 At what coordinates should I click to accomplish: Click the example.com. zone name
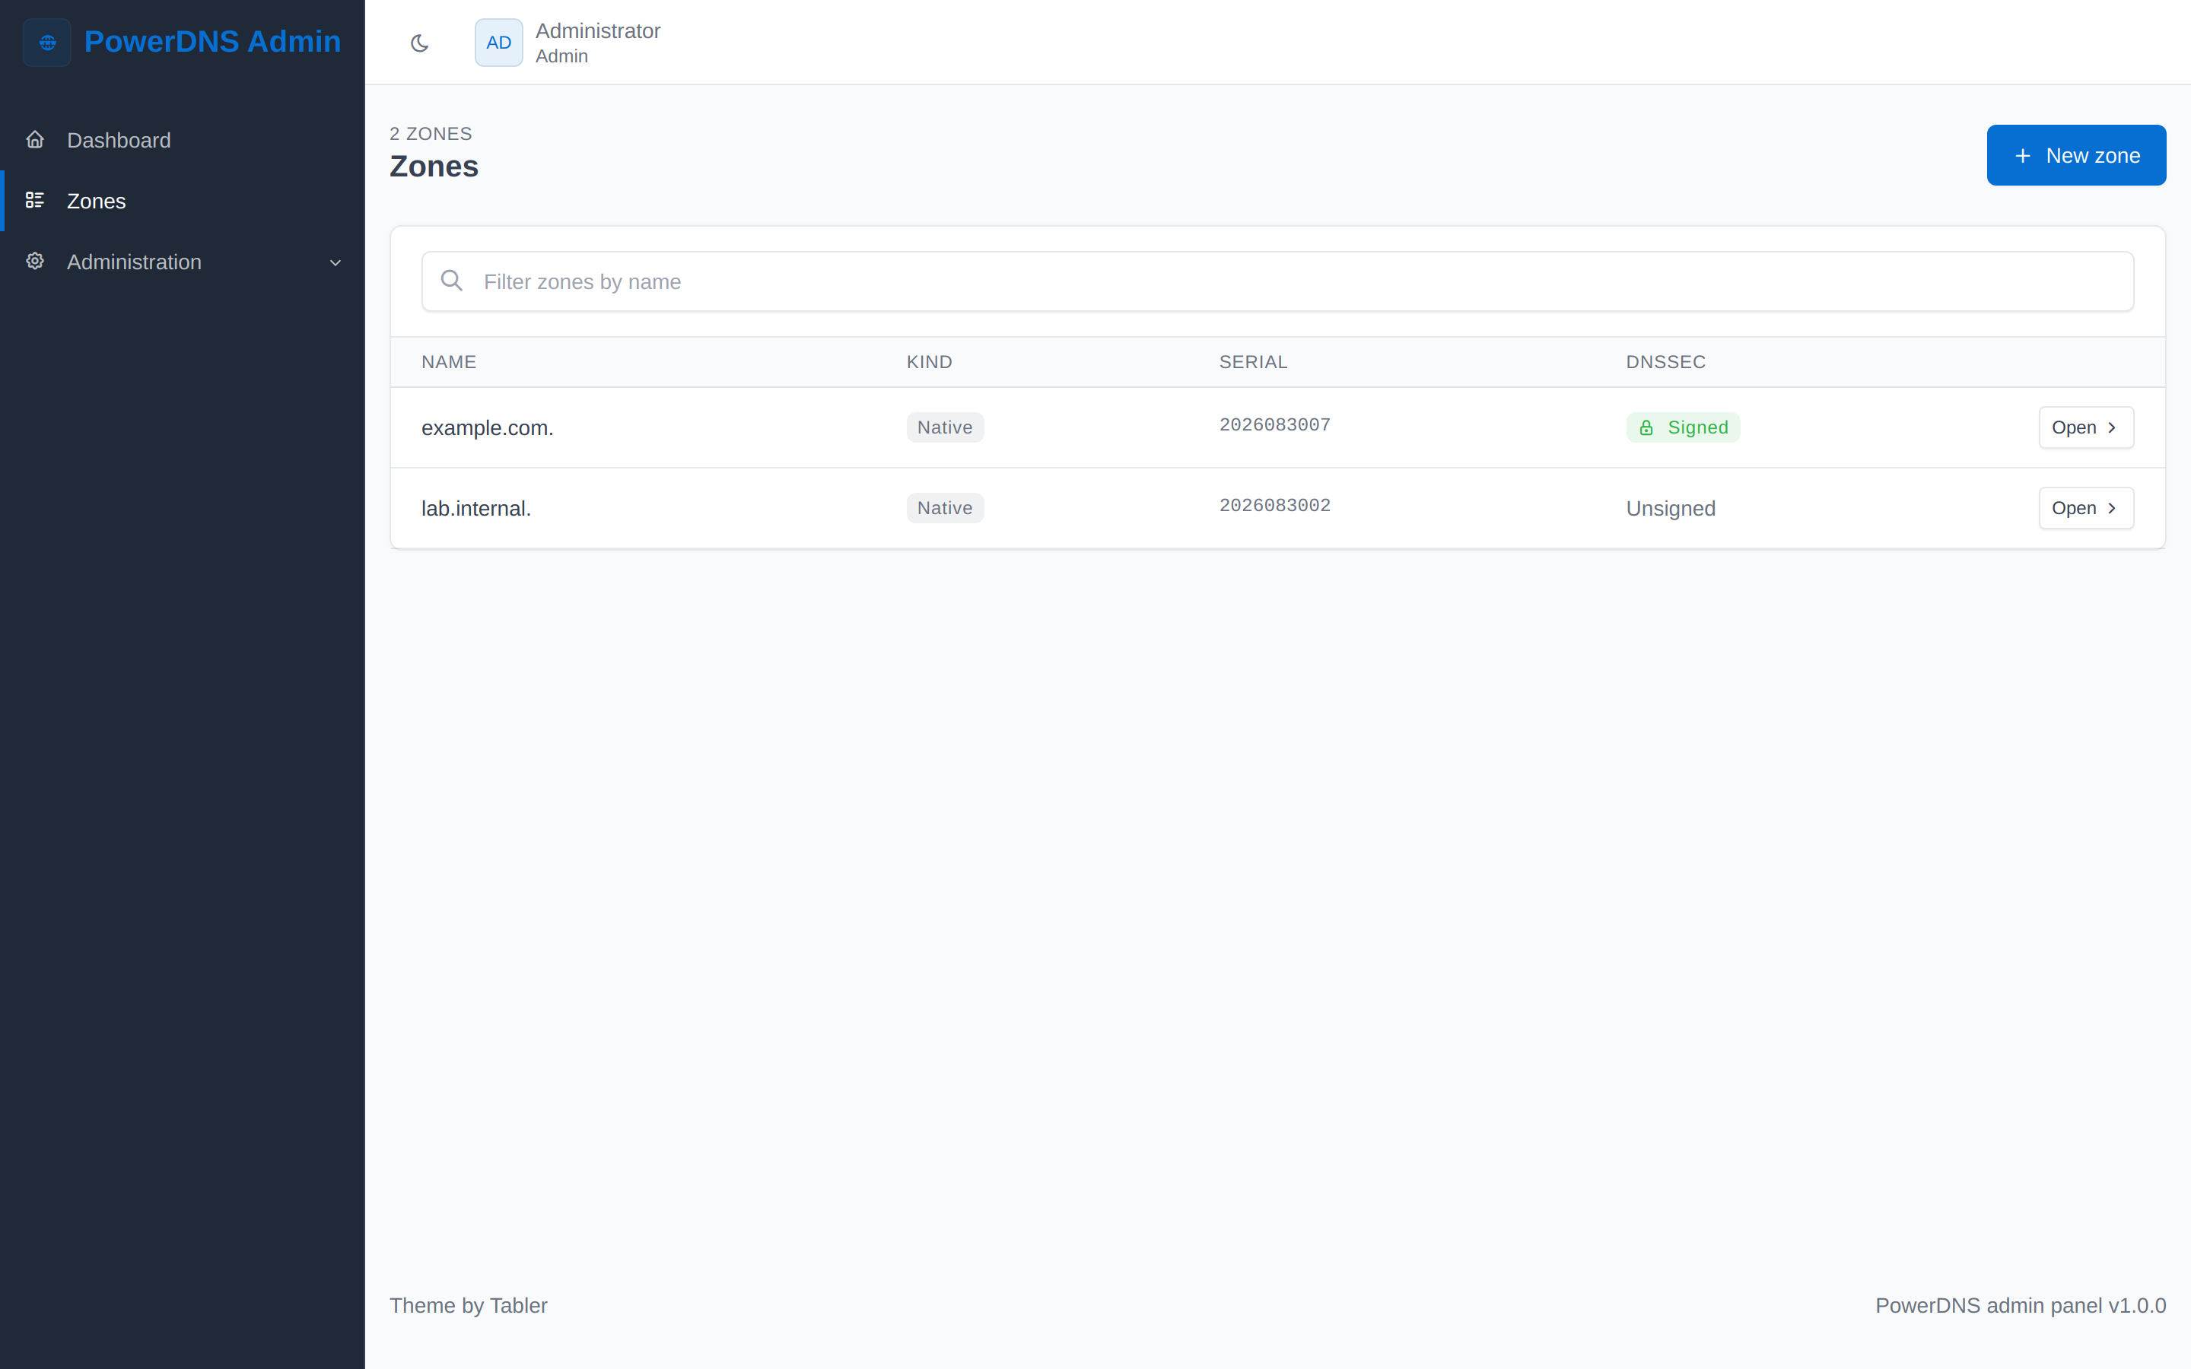point(487,427)
